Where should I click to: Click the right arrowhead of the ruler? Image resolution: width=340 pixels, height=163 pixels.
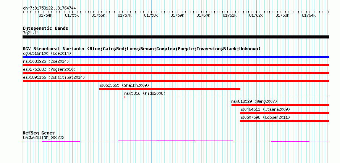pos(328,12)
